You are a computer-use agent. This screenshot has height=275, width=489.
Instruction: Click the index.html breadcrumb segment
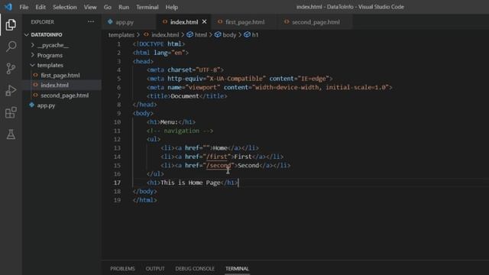(x=165, y=34)
